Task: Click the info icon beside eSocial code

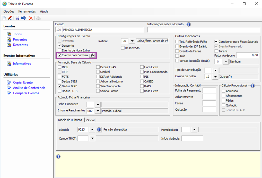Action: click(x=99, y=129)
